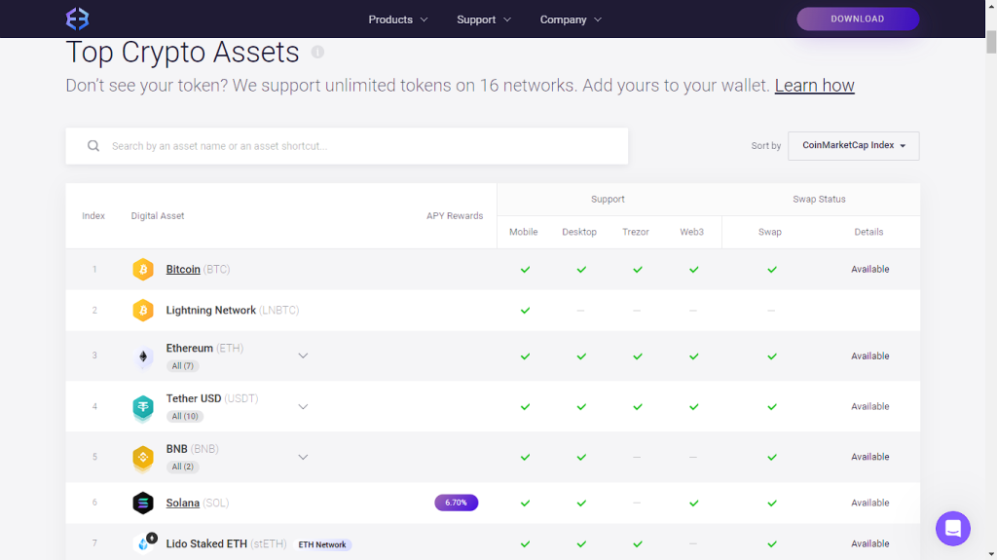Click the All (7) tag under Ethereum
The width and height of the screenshot is (997, 560).
click(x=182, y=366)
